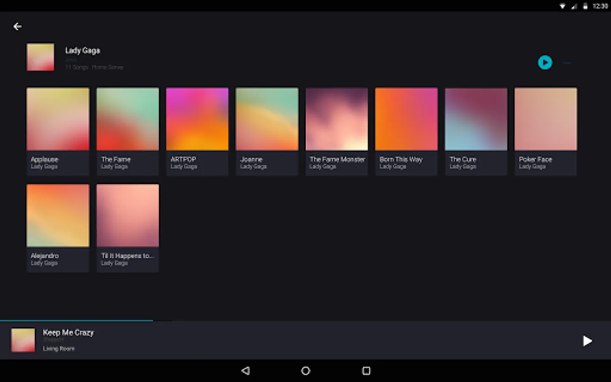Click the Lady Gaga artist avatar thumbnail
This screenshot has width=611, height=382.
(x=40, y=57)
